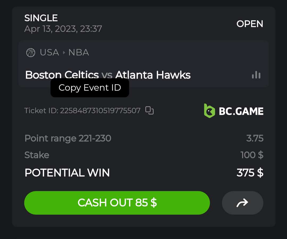Copy the ticket ID using copy icon
The image size is (287, 239).
(x=150, y=110)
